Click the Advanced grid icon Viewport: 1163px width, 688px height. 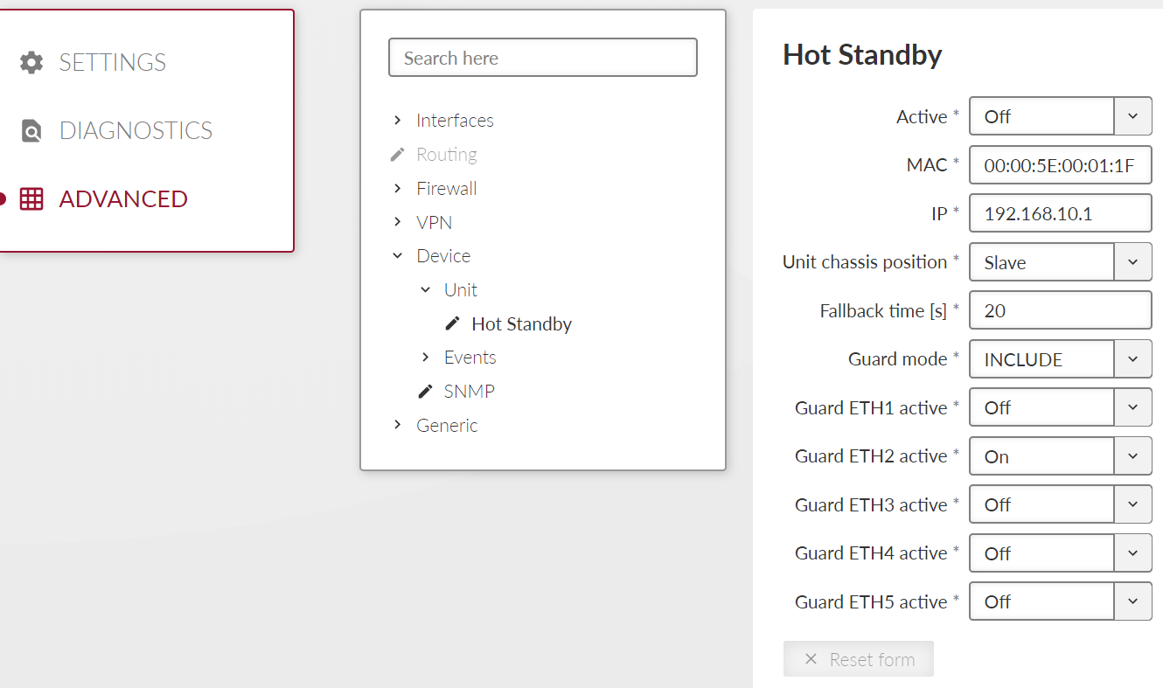coord(31,198)
